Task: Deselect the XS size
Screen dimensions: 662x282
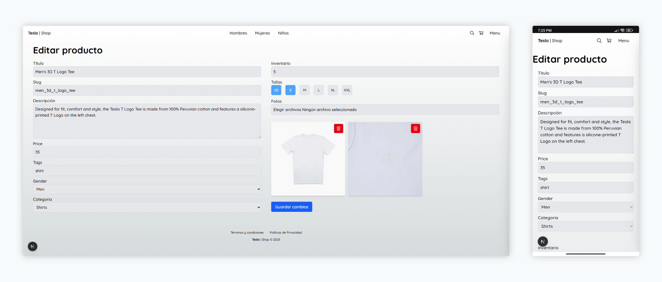Action: 276,90
